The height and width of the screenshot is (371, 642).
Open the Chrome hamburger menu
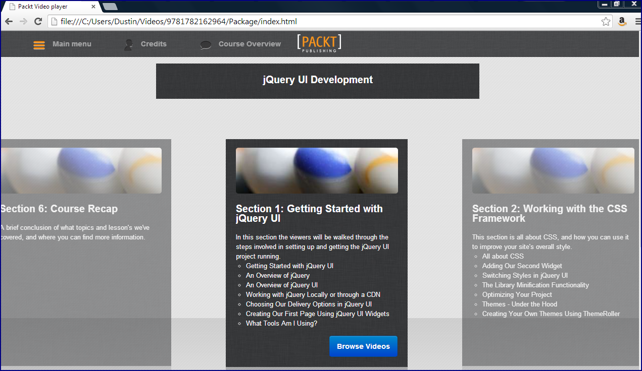[637, 21]
